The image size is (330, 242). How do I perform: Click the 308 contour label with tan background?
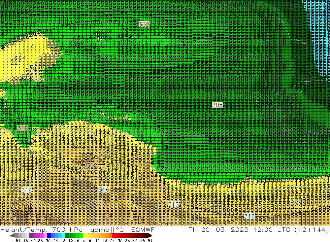tap(92, 165)
